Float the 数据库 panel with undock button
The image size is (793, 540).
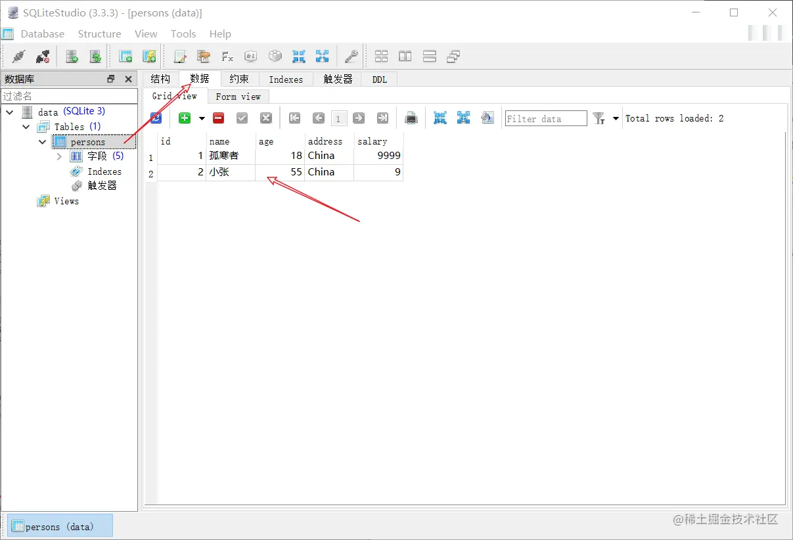(111, 79)
